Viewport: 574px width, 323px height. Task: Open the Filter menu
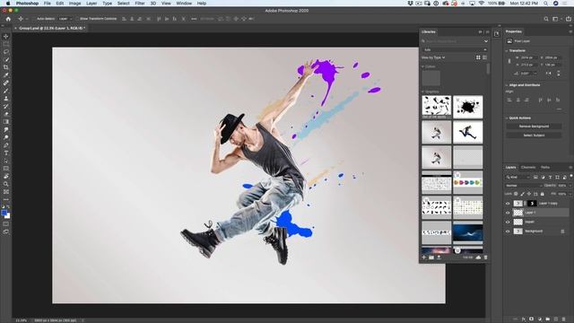pyautogui.click(x=140, y=3)
